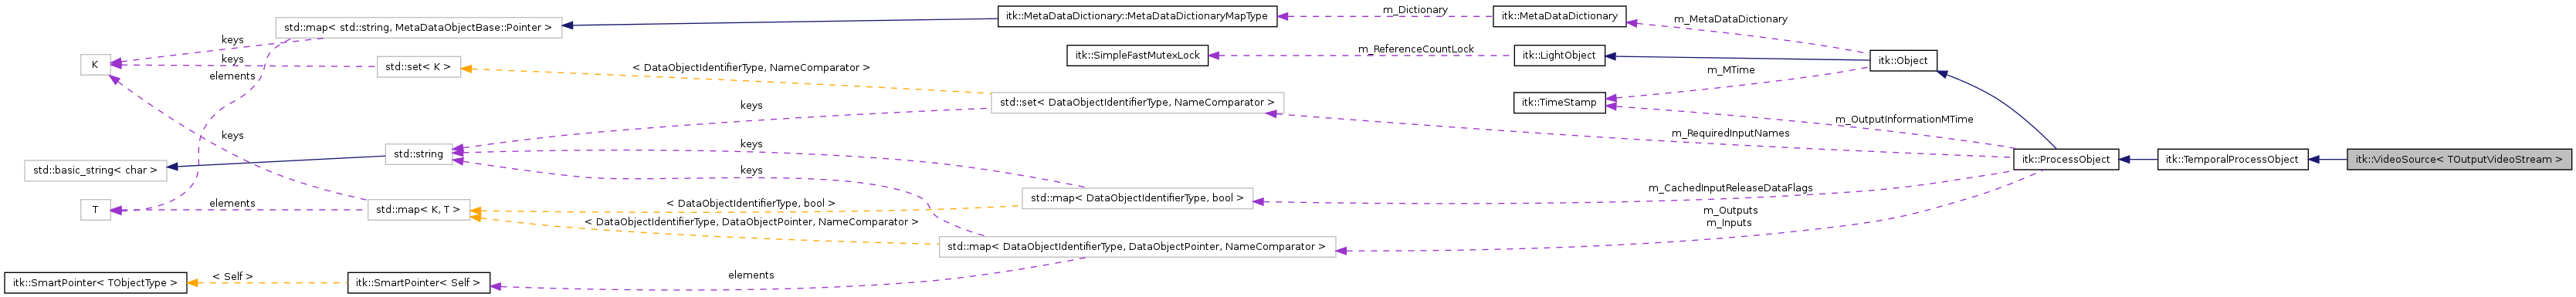Click std::map with DataObjectPointer, NameComparator node
This screenshot has height=297, width=2576.
point(1137,246)
